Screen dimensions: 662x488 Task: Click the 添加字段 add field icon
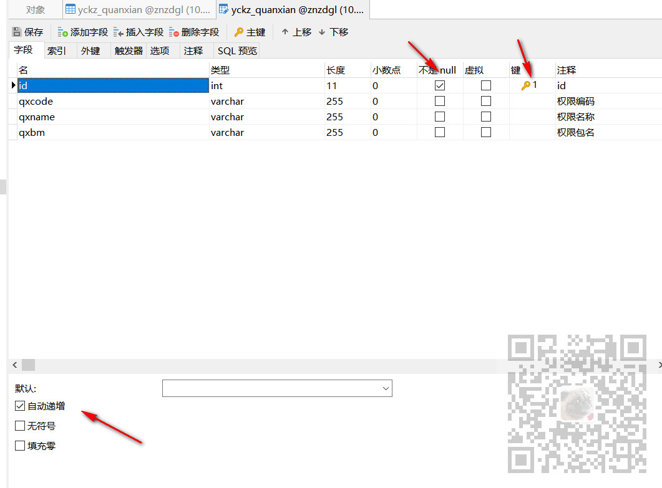(x=62, y=32)
